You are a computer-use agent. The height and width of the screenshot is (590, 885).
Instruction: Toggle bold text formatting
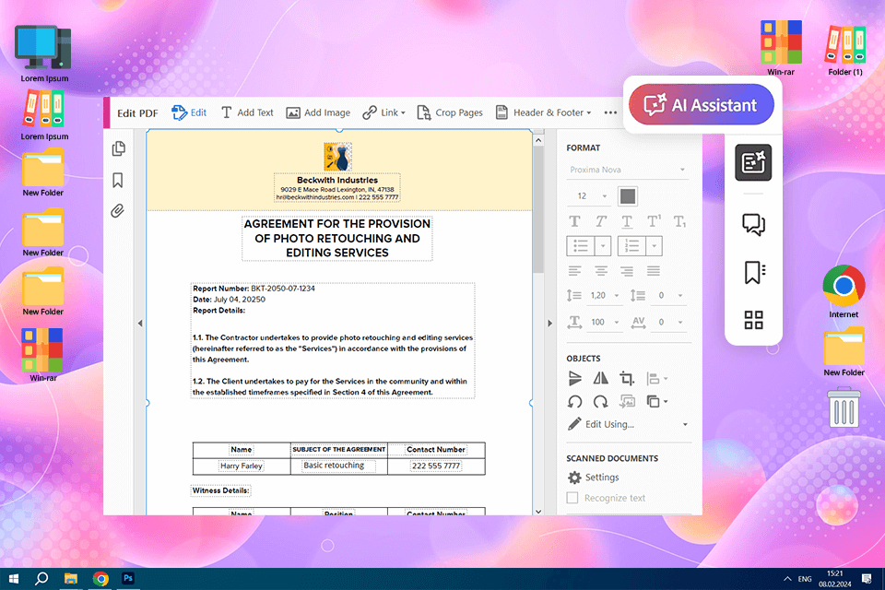574,221
